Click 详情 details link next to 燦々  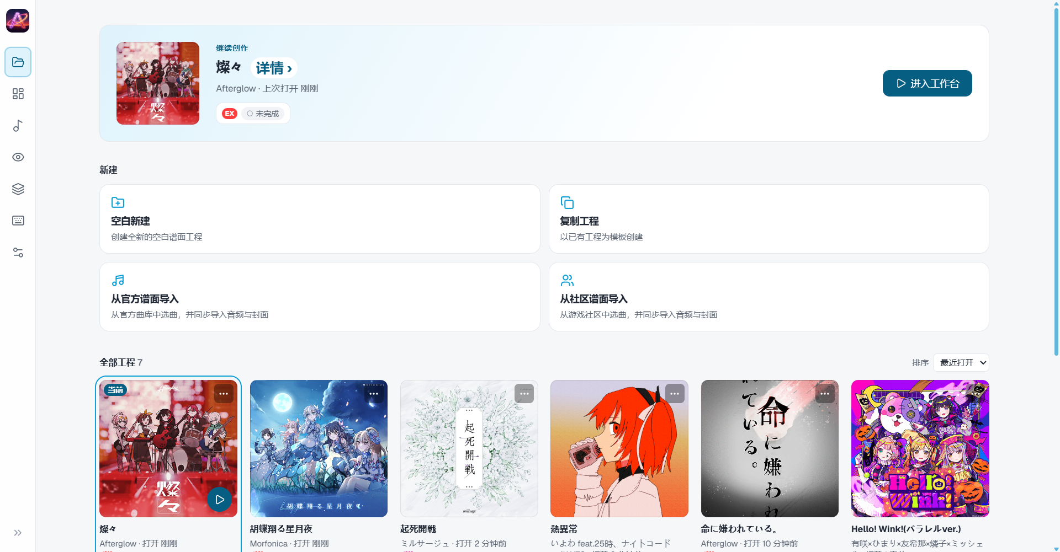[274, 68]
